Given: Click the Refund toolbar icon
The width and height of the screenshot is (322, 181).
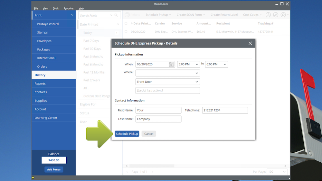Looking at the screenshot, I should point(127,15).
